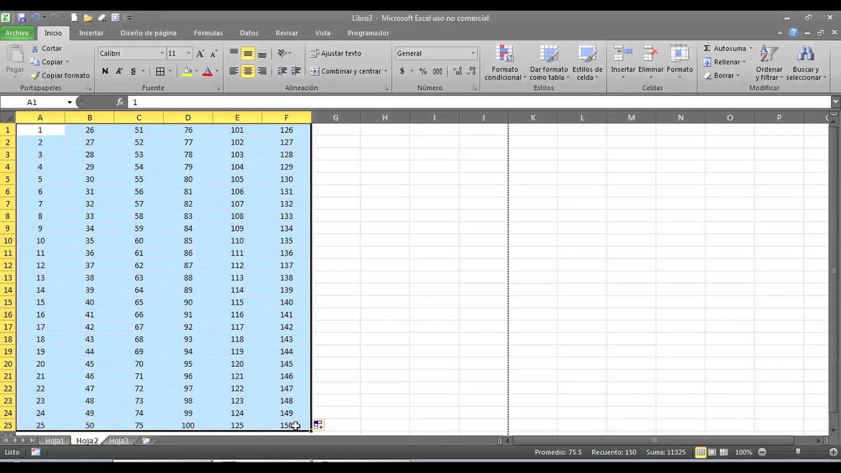Viewport: 841px width, 473px height.
Task: Apply percent style format
Action: click(423, 71)
